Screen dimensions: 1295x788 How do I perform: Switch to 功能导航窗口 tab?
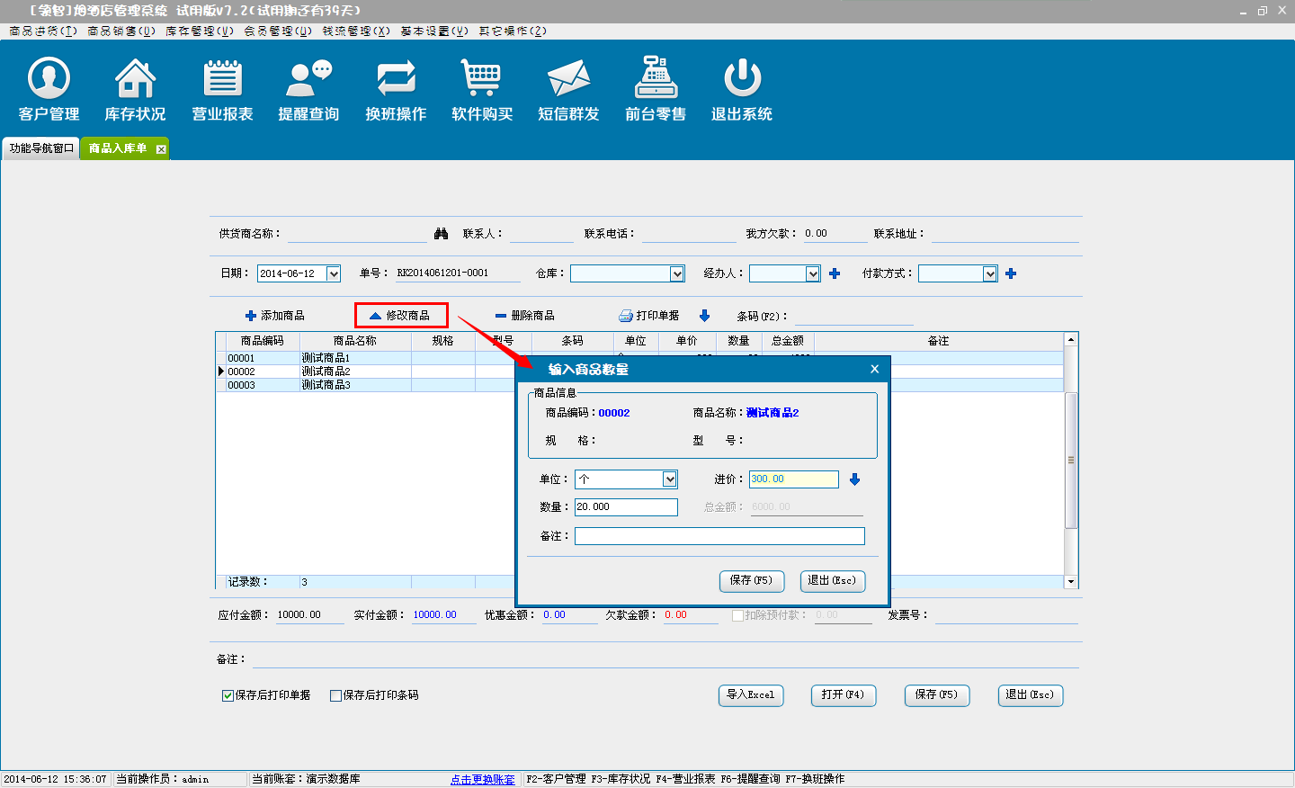click(40, 148)
